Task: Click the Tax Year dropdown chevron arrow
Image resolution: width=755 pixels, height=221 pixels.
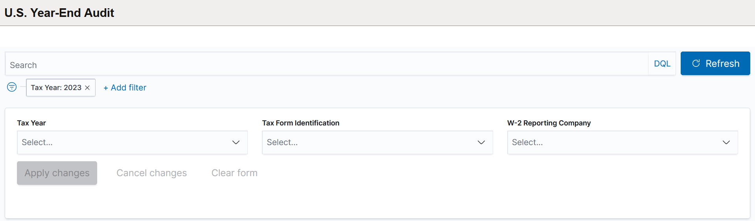Action: coord(236,142)
